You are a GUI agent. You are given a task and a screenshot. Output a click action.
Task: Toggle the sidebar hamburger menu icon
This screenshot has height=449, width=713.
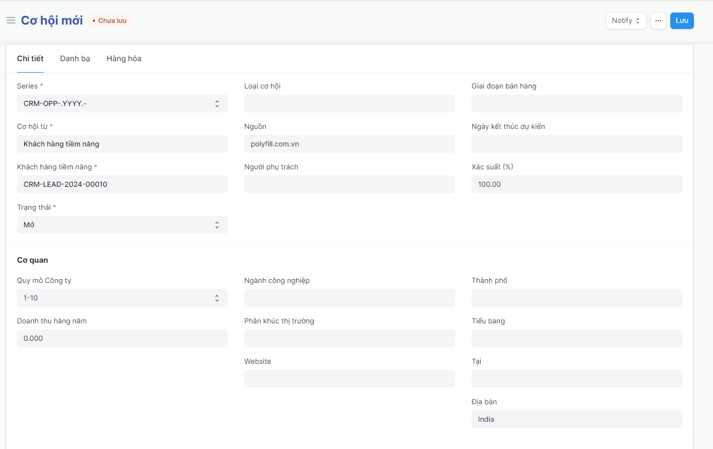pyautogui.click(x=10, y=20)
